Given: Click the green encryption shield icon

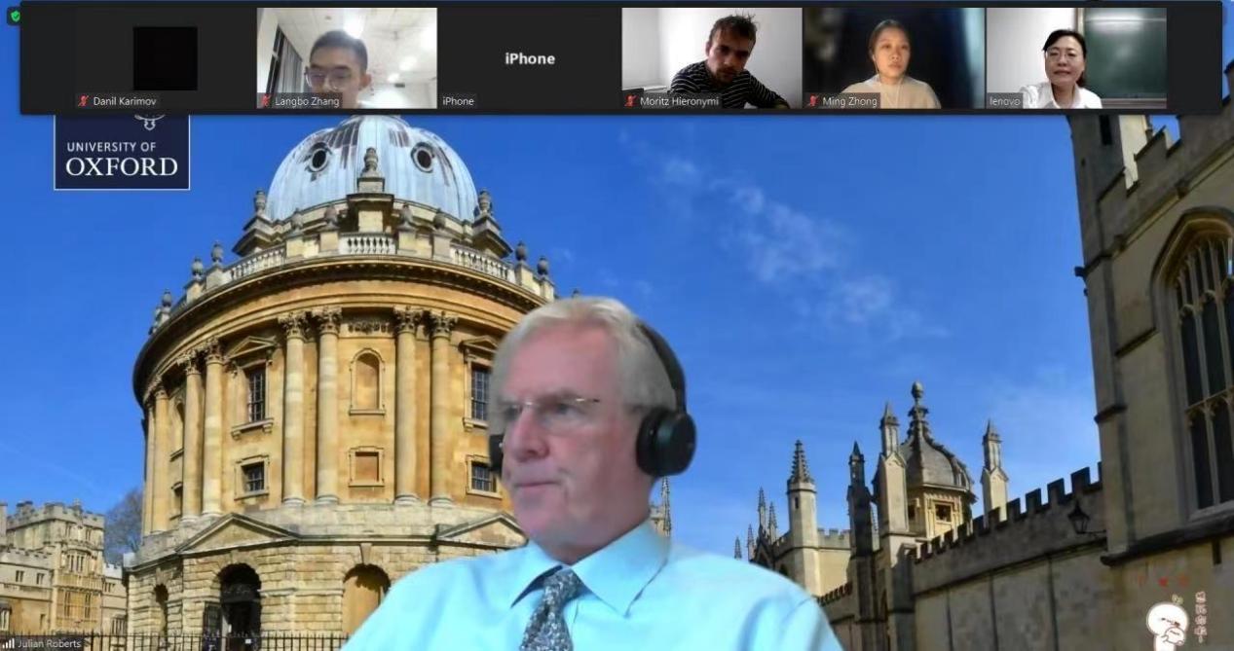Looking at the screenshot, I should [x=14, y=17].
